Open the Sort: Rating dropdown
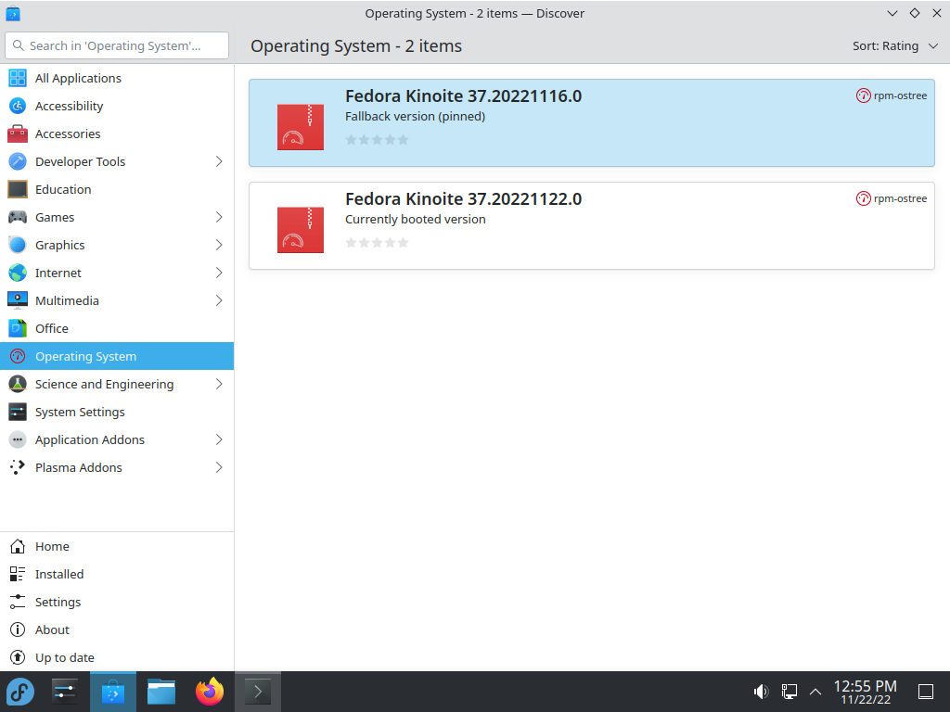 point(895,46)
